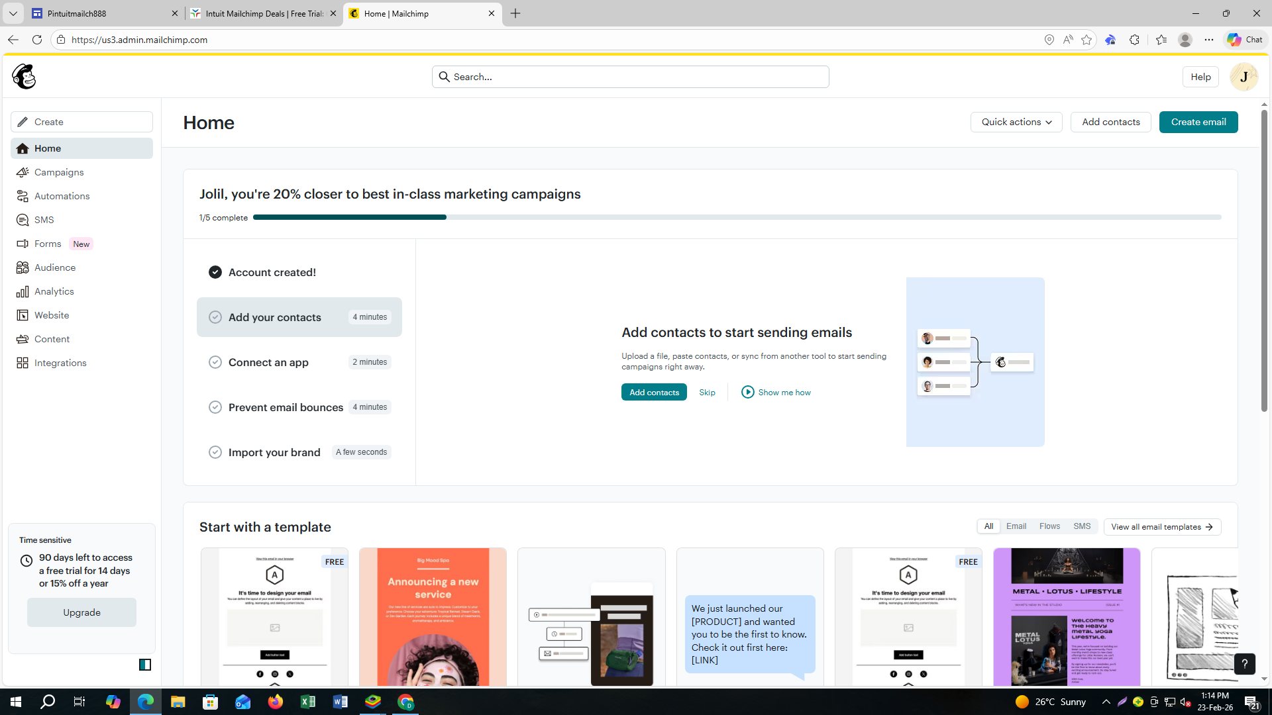The width and height of the screenshot is (1272, 715).
Task: Show hidden system tray icons
Action: [x=1106, y=702]
